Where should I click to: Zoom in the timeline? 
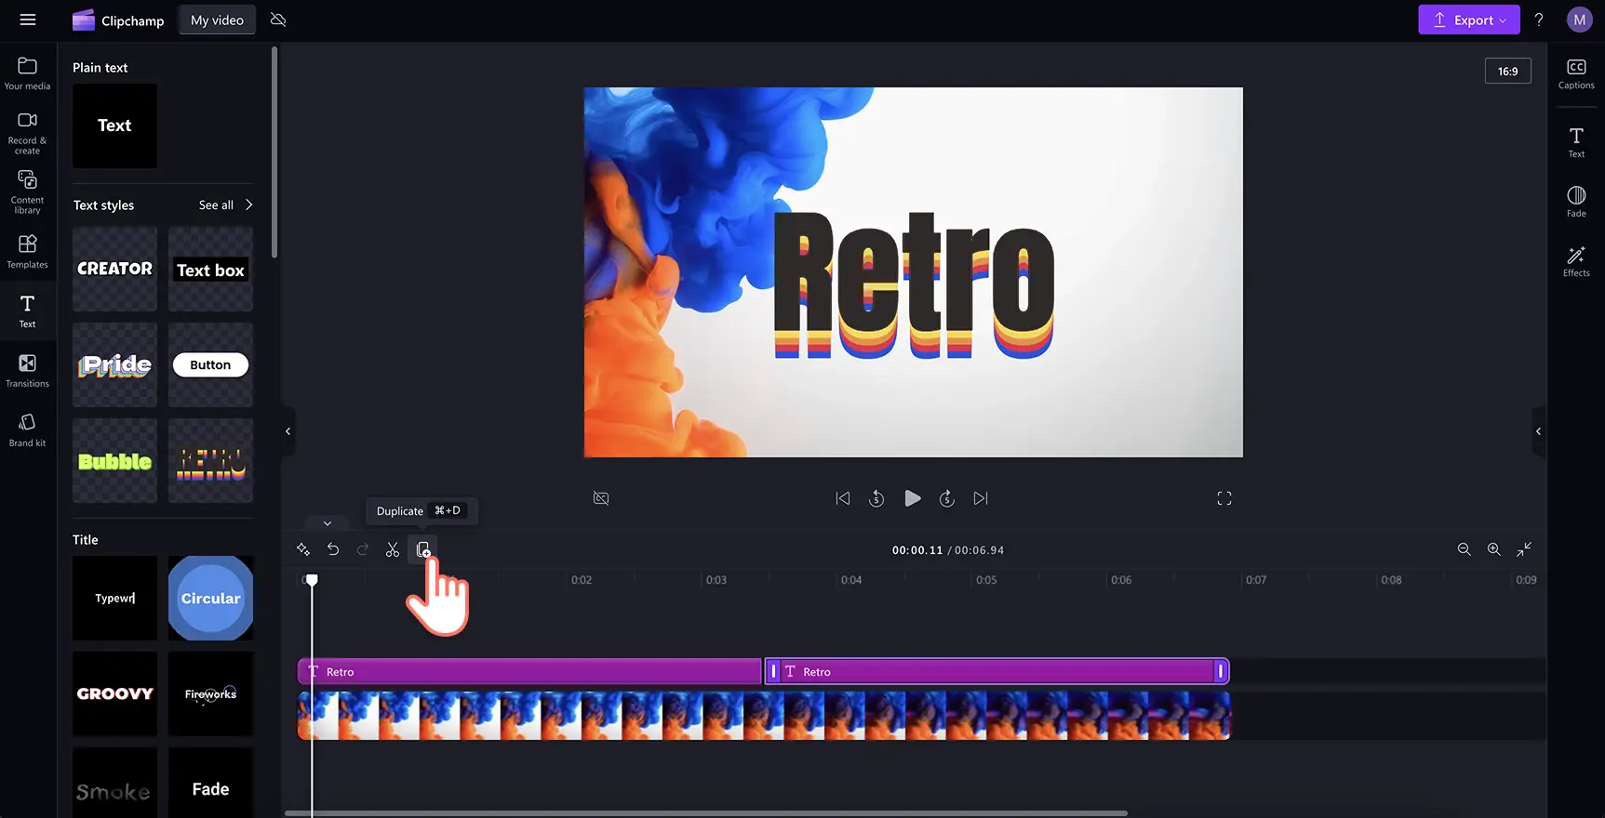pyautogui.click(x=1493, y=549)
